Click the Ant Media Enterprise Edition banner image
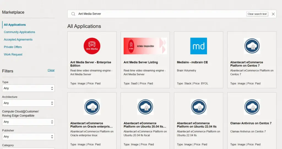Viewport: 282px width, 149px height. pyautogui.click(x=145, y=46)
